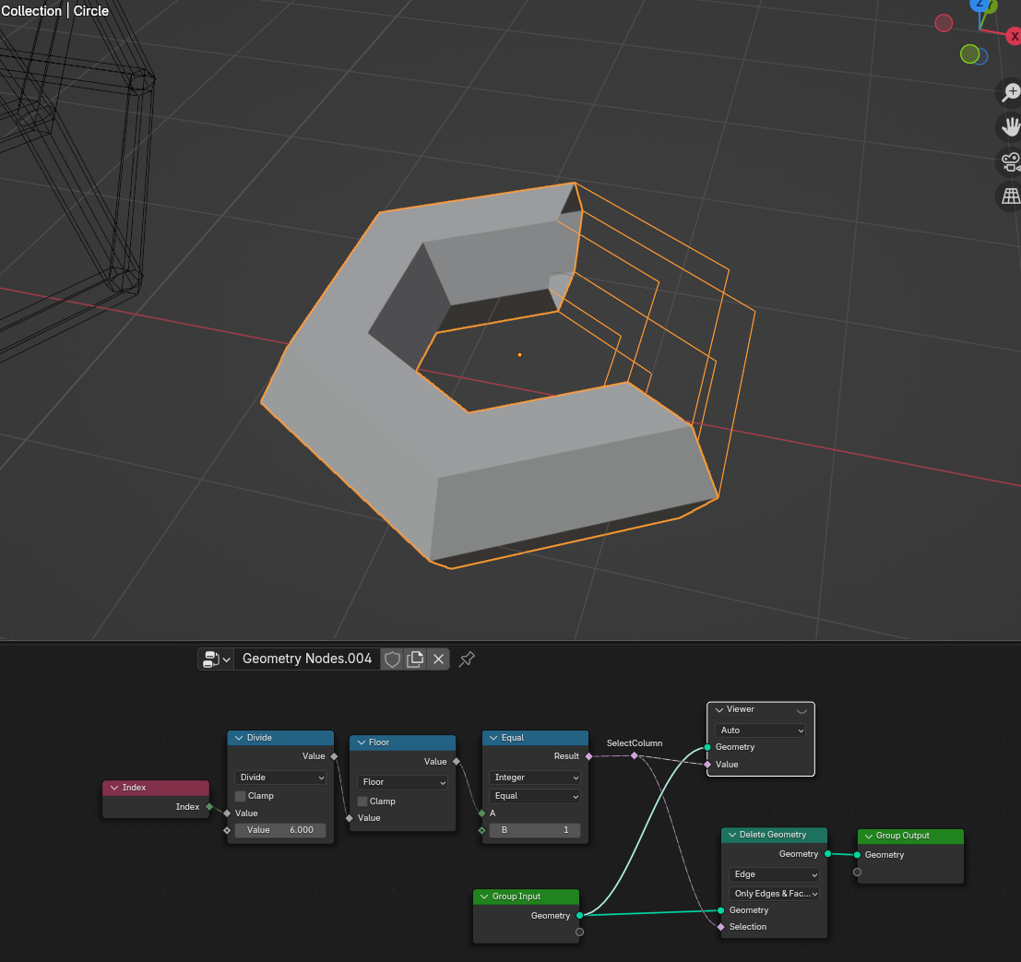Toggle the camera view icon

click(1010, 160)
